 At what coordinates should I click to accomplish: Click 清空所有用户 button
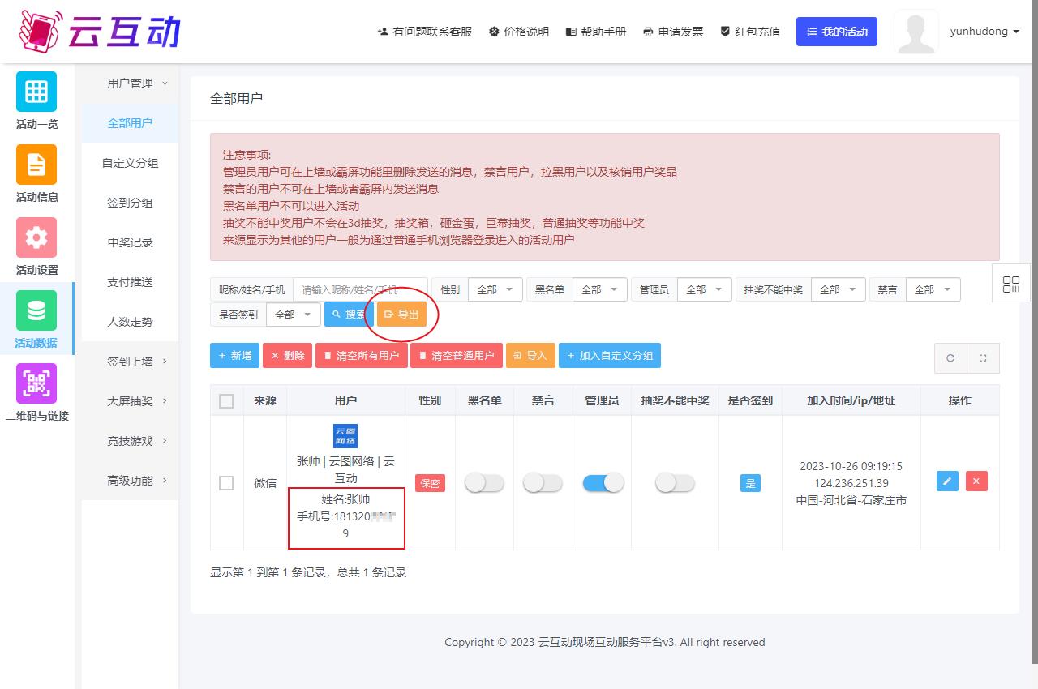tap(362, 356)
